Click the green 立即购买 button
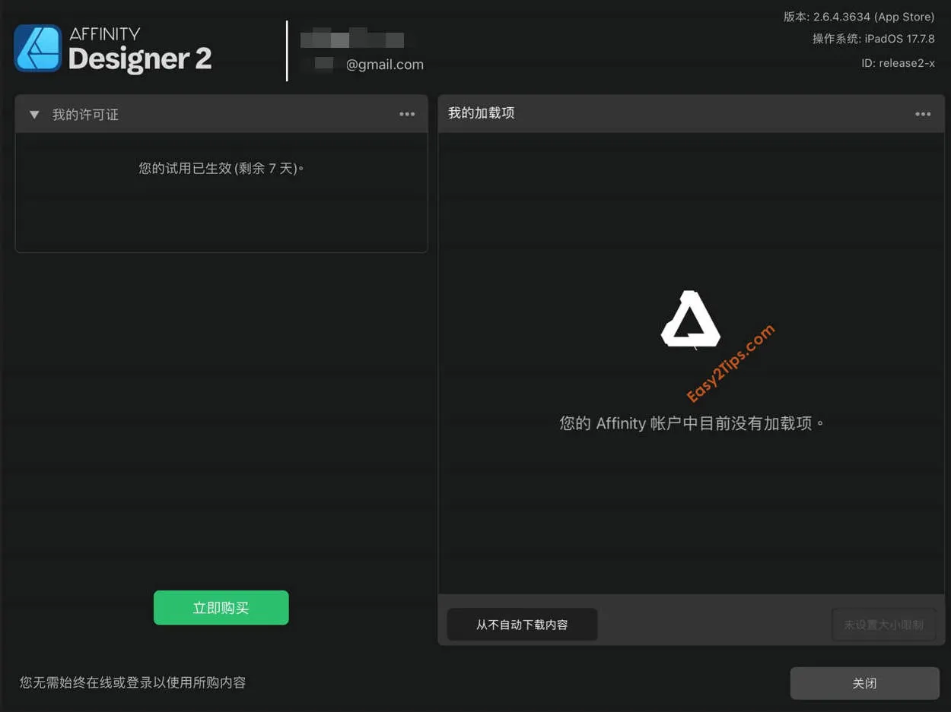 click(221, 608)
